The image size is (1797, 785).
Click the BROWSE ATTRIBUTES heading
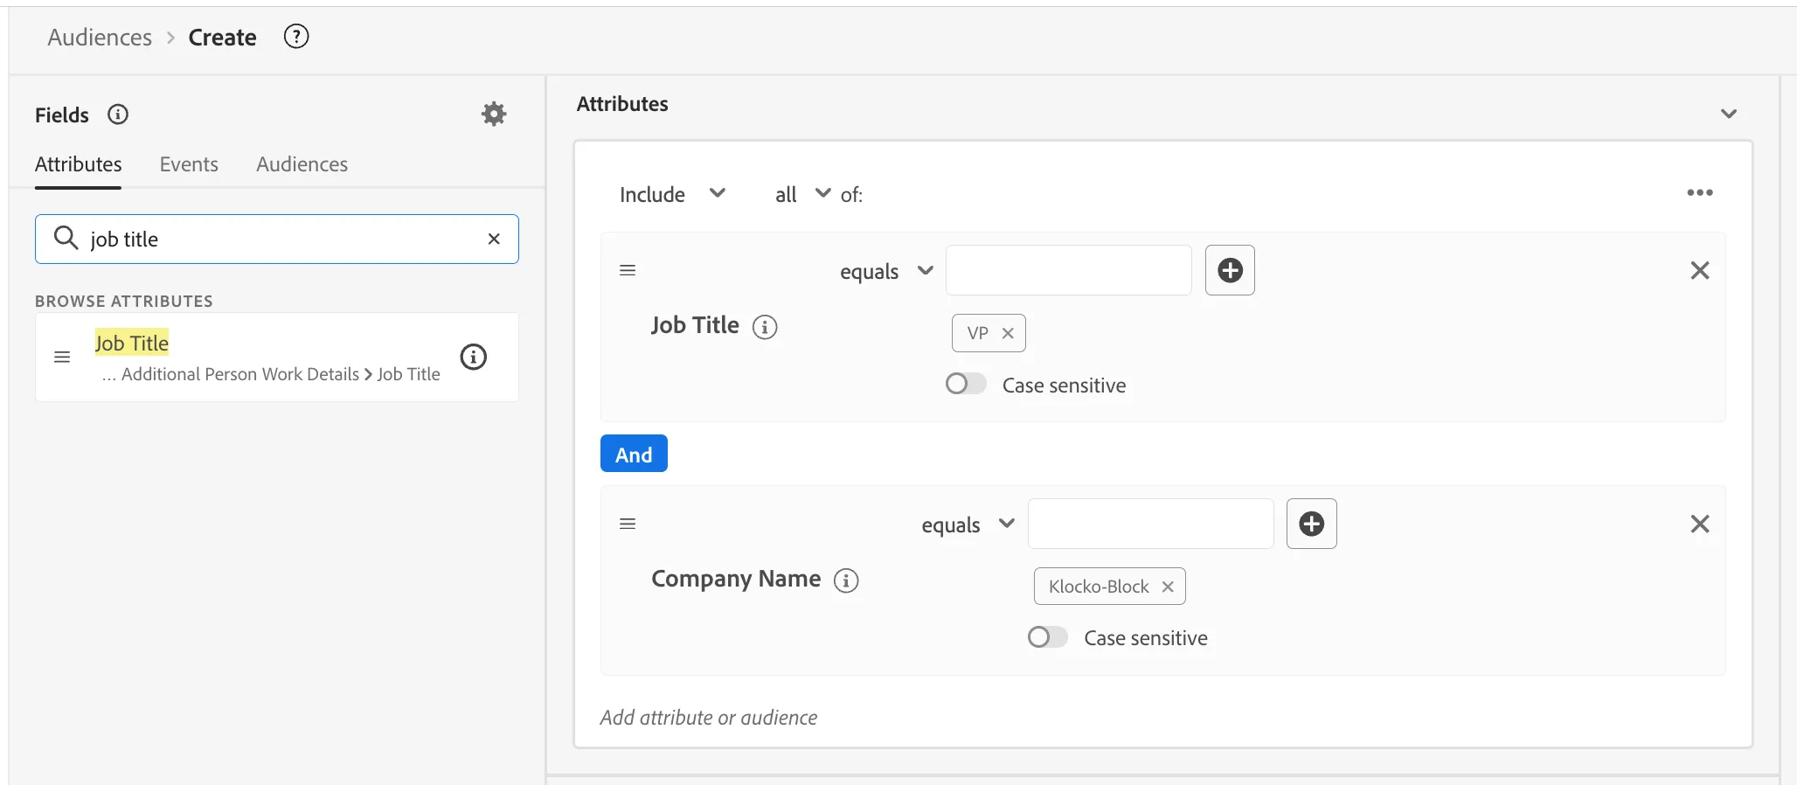coord(124,301)
